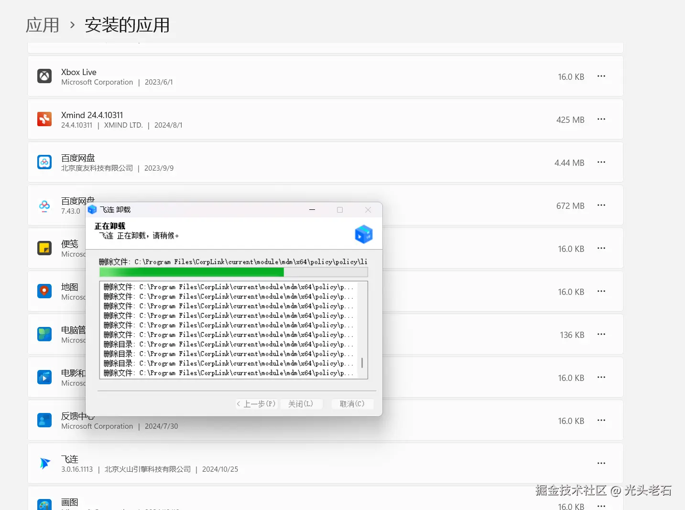Click the 425 MB size value
The width and height of the screenshot is (685, 510).
tap(570, 120)
